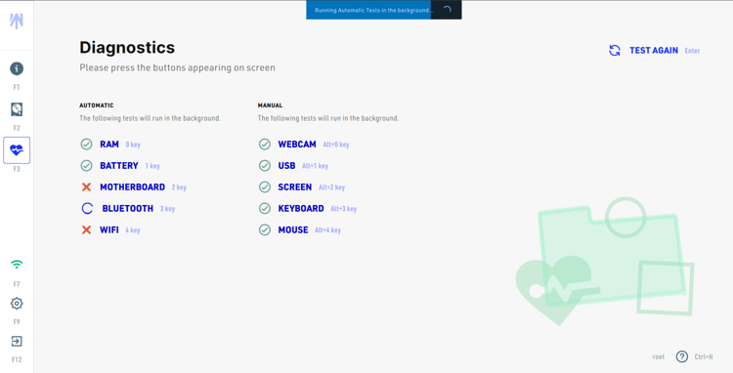
Task: Click the refresh arrows icon beside Test Again
Action: click(x=615, y=51)
